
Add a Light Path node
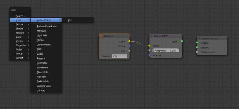(46, 35)
